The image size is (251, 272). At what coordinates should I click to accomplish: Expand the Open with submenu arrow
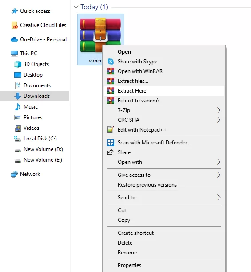[219, 162]
